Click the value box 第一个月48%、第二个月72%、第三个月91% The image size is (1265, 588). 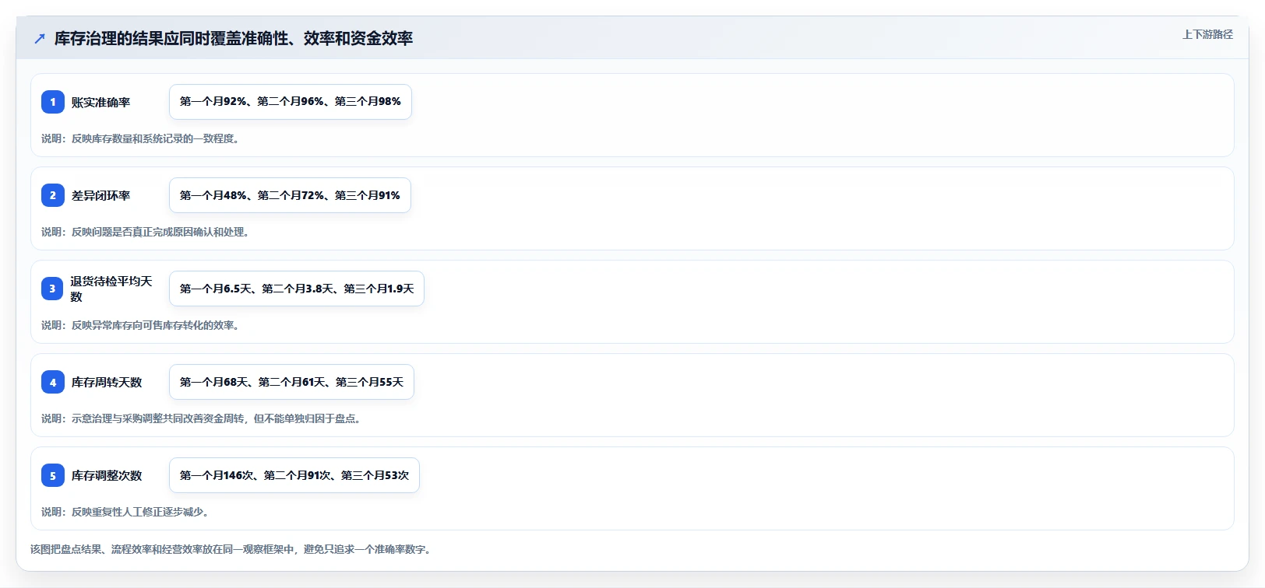290,195
